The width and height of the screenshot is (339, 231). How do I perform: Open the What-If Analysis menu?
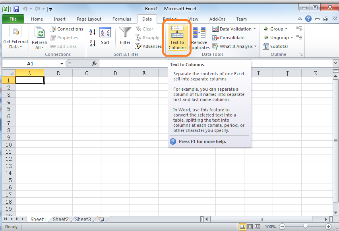[x=234, y=46]
